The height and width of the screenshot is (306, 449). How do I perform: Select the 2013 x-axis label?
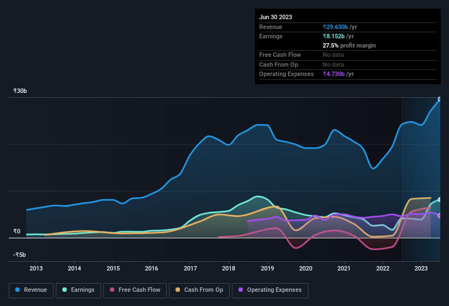(x=36, y=268)
